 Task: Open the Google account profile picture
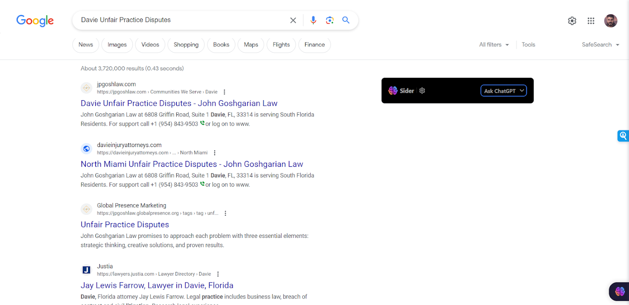pyautogui.click(x=611, y=21)
